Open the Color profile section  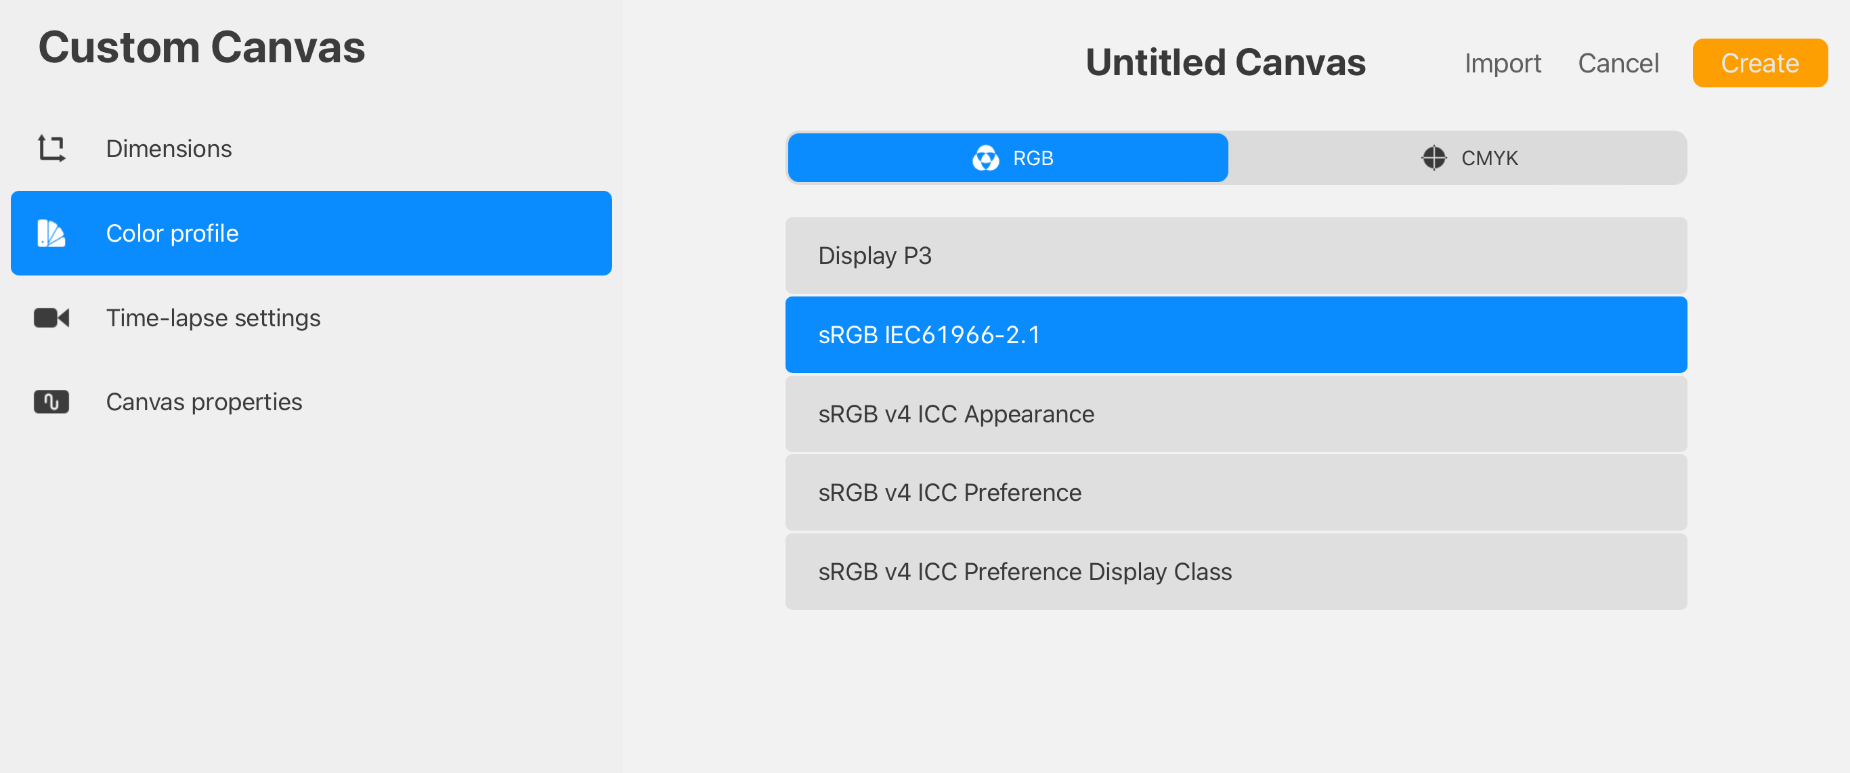[311, 234]
